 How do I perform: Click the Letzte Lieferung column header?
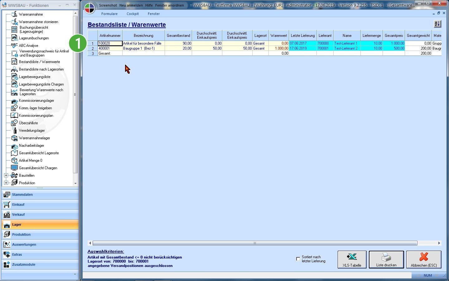[x=303, y=36]
